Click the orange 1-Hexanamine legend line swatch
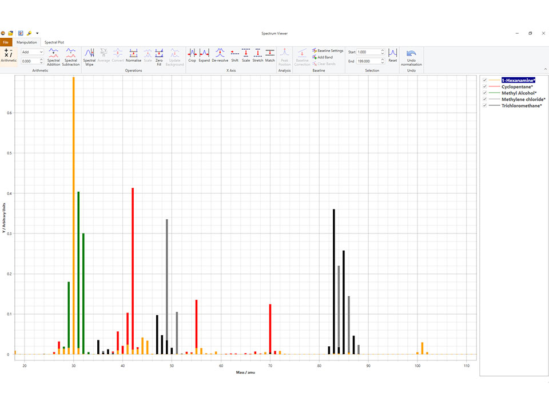This screenshot has width=549, height=412. [494, 80]
